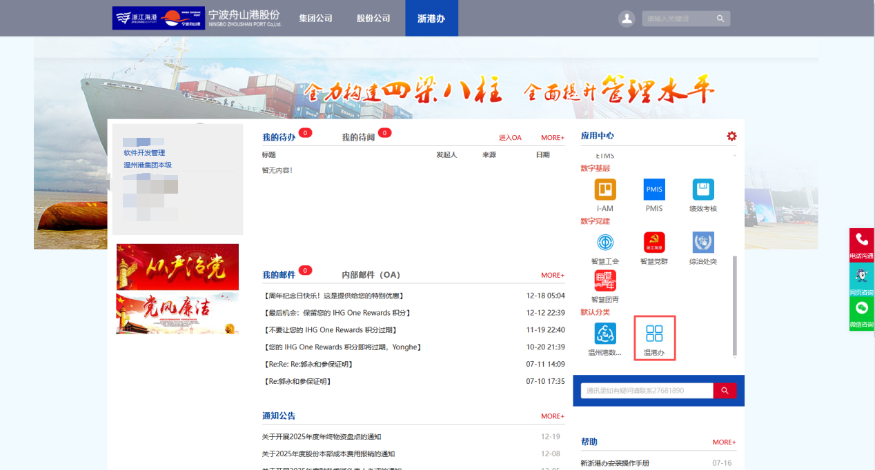Select the 集团公司 menu item
This screenshot has height=470, width=875.
(315, 18)
